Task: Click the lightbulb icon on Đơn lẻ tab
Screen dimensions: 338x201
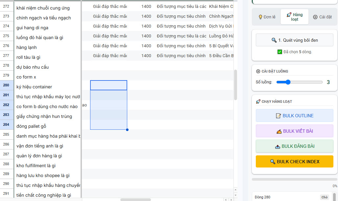Action: pyautogui.click(x=260, y=17)
